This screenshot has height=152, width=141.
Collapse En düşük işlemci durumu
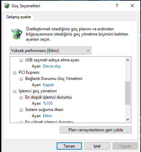(21, 98)
